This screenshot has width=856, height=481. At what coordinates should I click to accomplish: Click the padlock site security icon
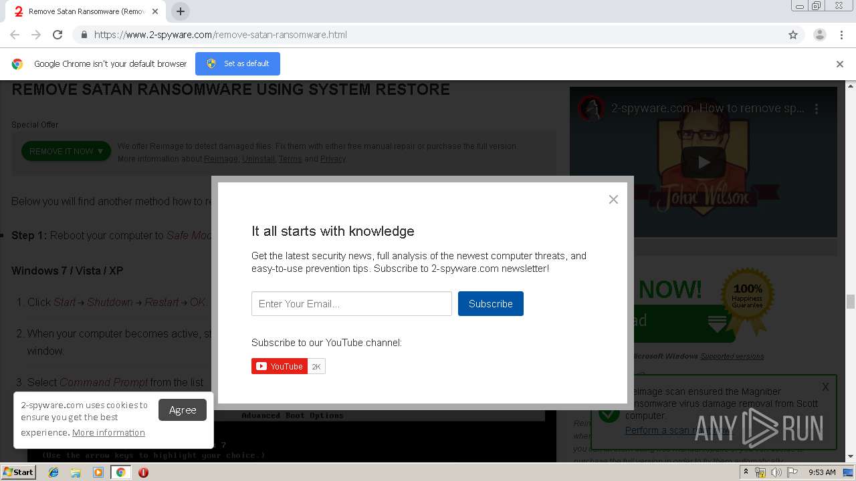point(84,35)
